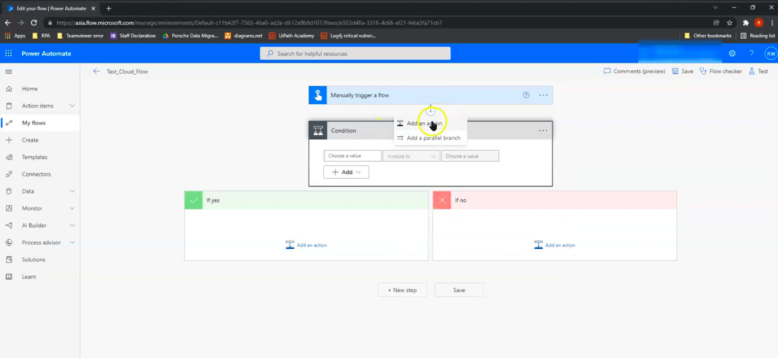Expand the Process advisor chevron
This screenshot has width=778, height=358.
[x=72, y=243]
